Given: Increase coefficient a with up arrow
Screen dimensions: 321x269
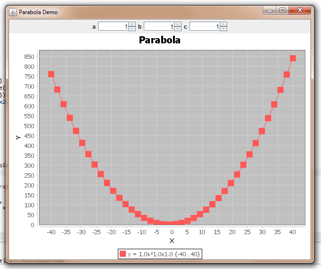Looking at the screenshot, I should 132,24.
